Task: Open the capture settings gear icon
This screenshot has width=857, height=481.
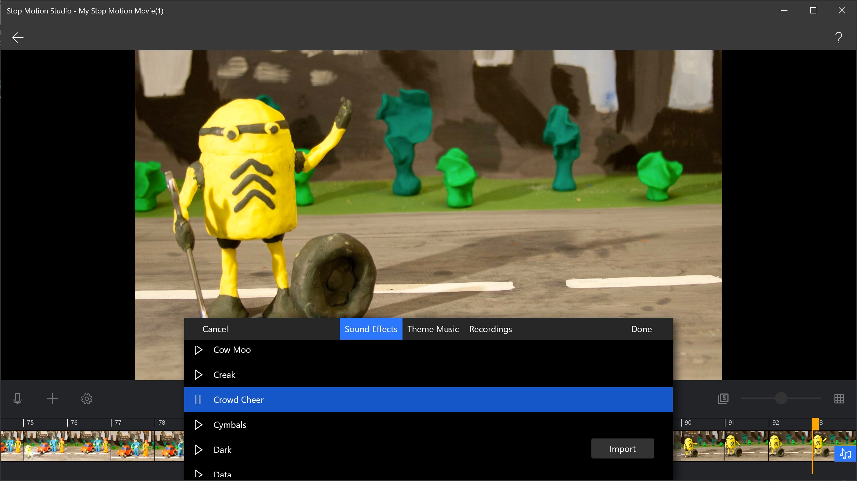Action: point(86,399)
